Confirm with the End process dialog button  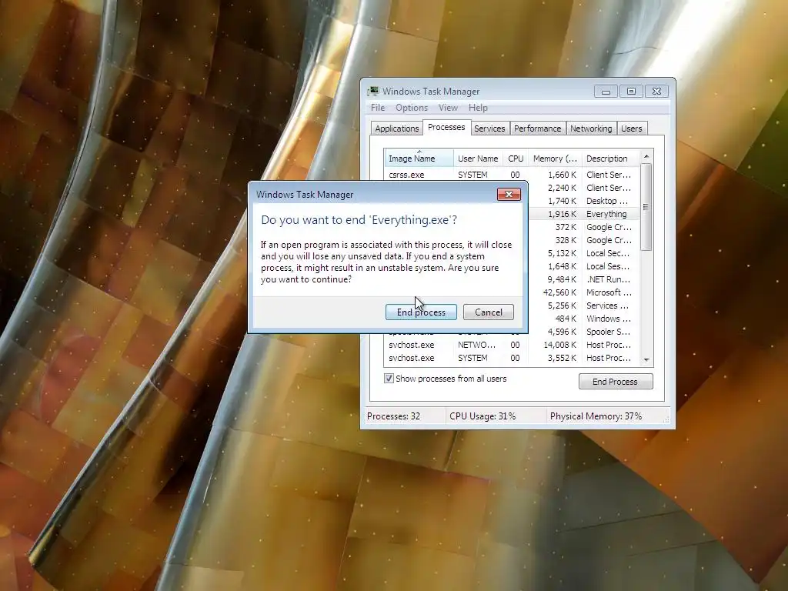point(421,312)
